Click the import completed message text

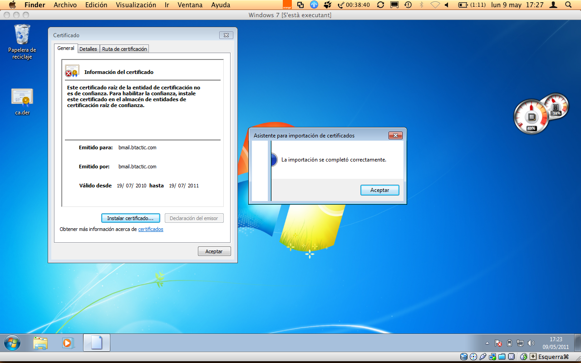pos(334,160)
